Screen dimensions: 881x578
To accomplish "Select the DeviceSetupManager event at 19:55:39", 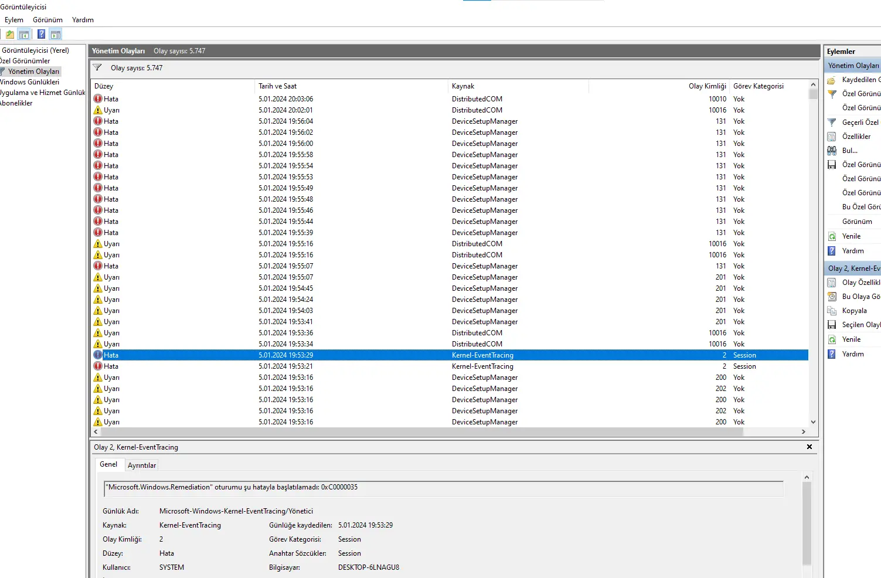I will point(450,233).
